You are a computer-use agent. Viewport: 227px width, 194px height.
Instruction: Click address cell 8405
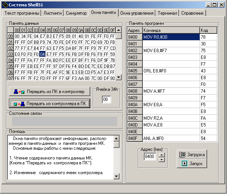[135, 71]
